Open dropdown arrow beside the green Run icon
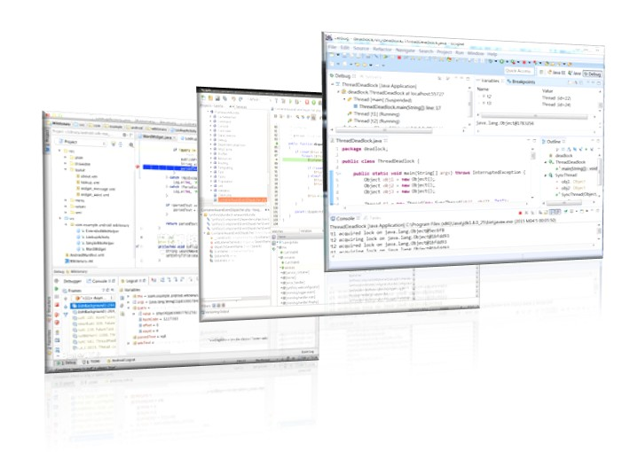This screenshot has width=630, height=452. coord(507,62)
